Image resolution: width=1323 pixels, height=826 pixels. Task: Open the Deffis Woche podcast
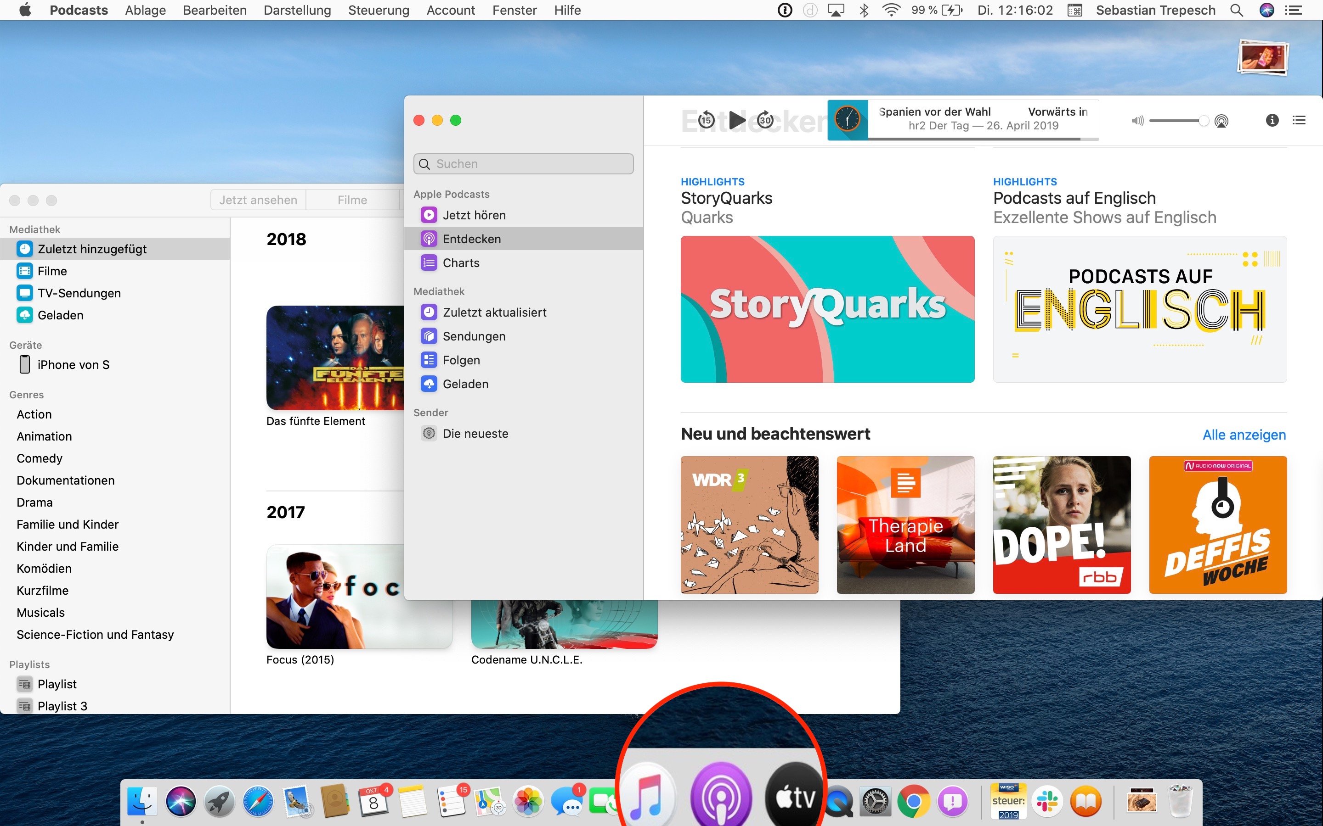(1218, 525)
